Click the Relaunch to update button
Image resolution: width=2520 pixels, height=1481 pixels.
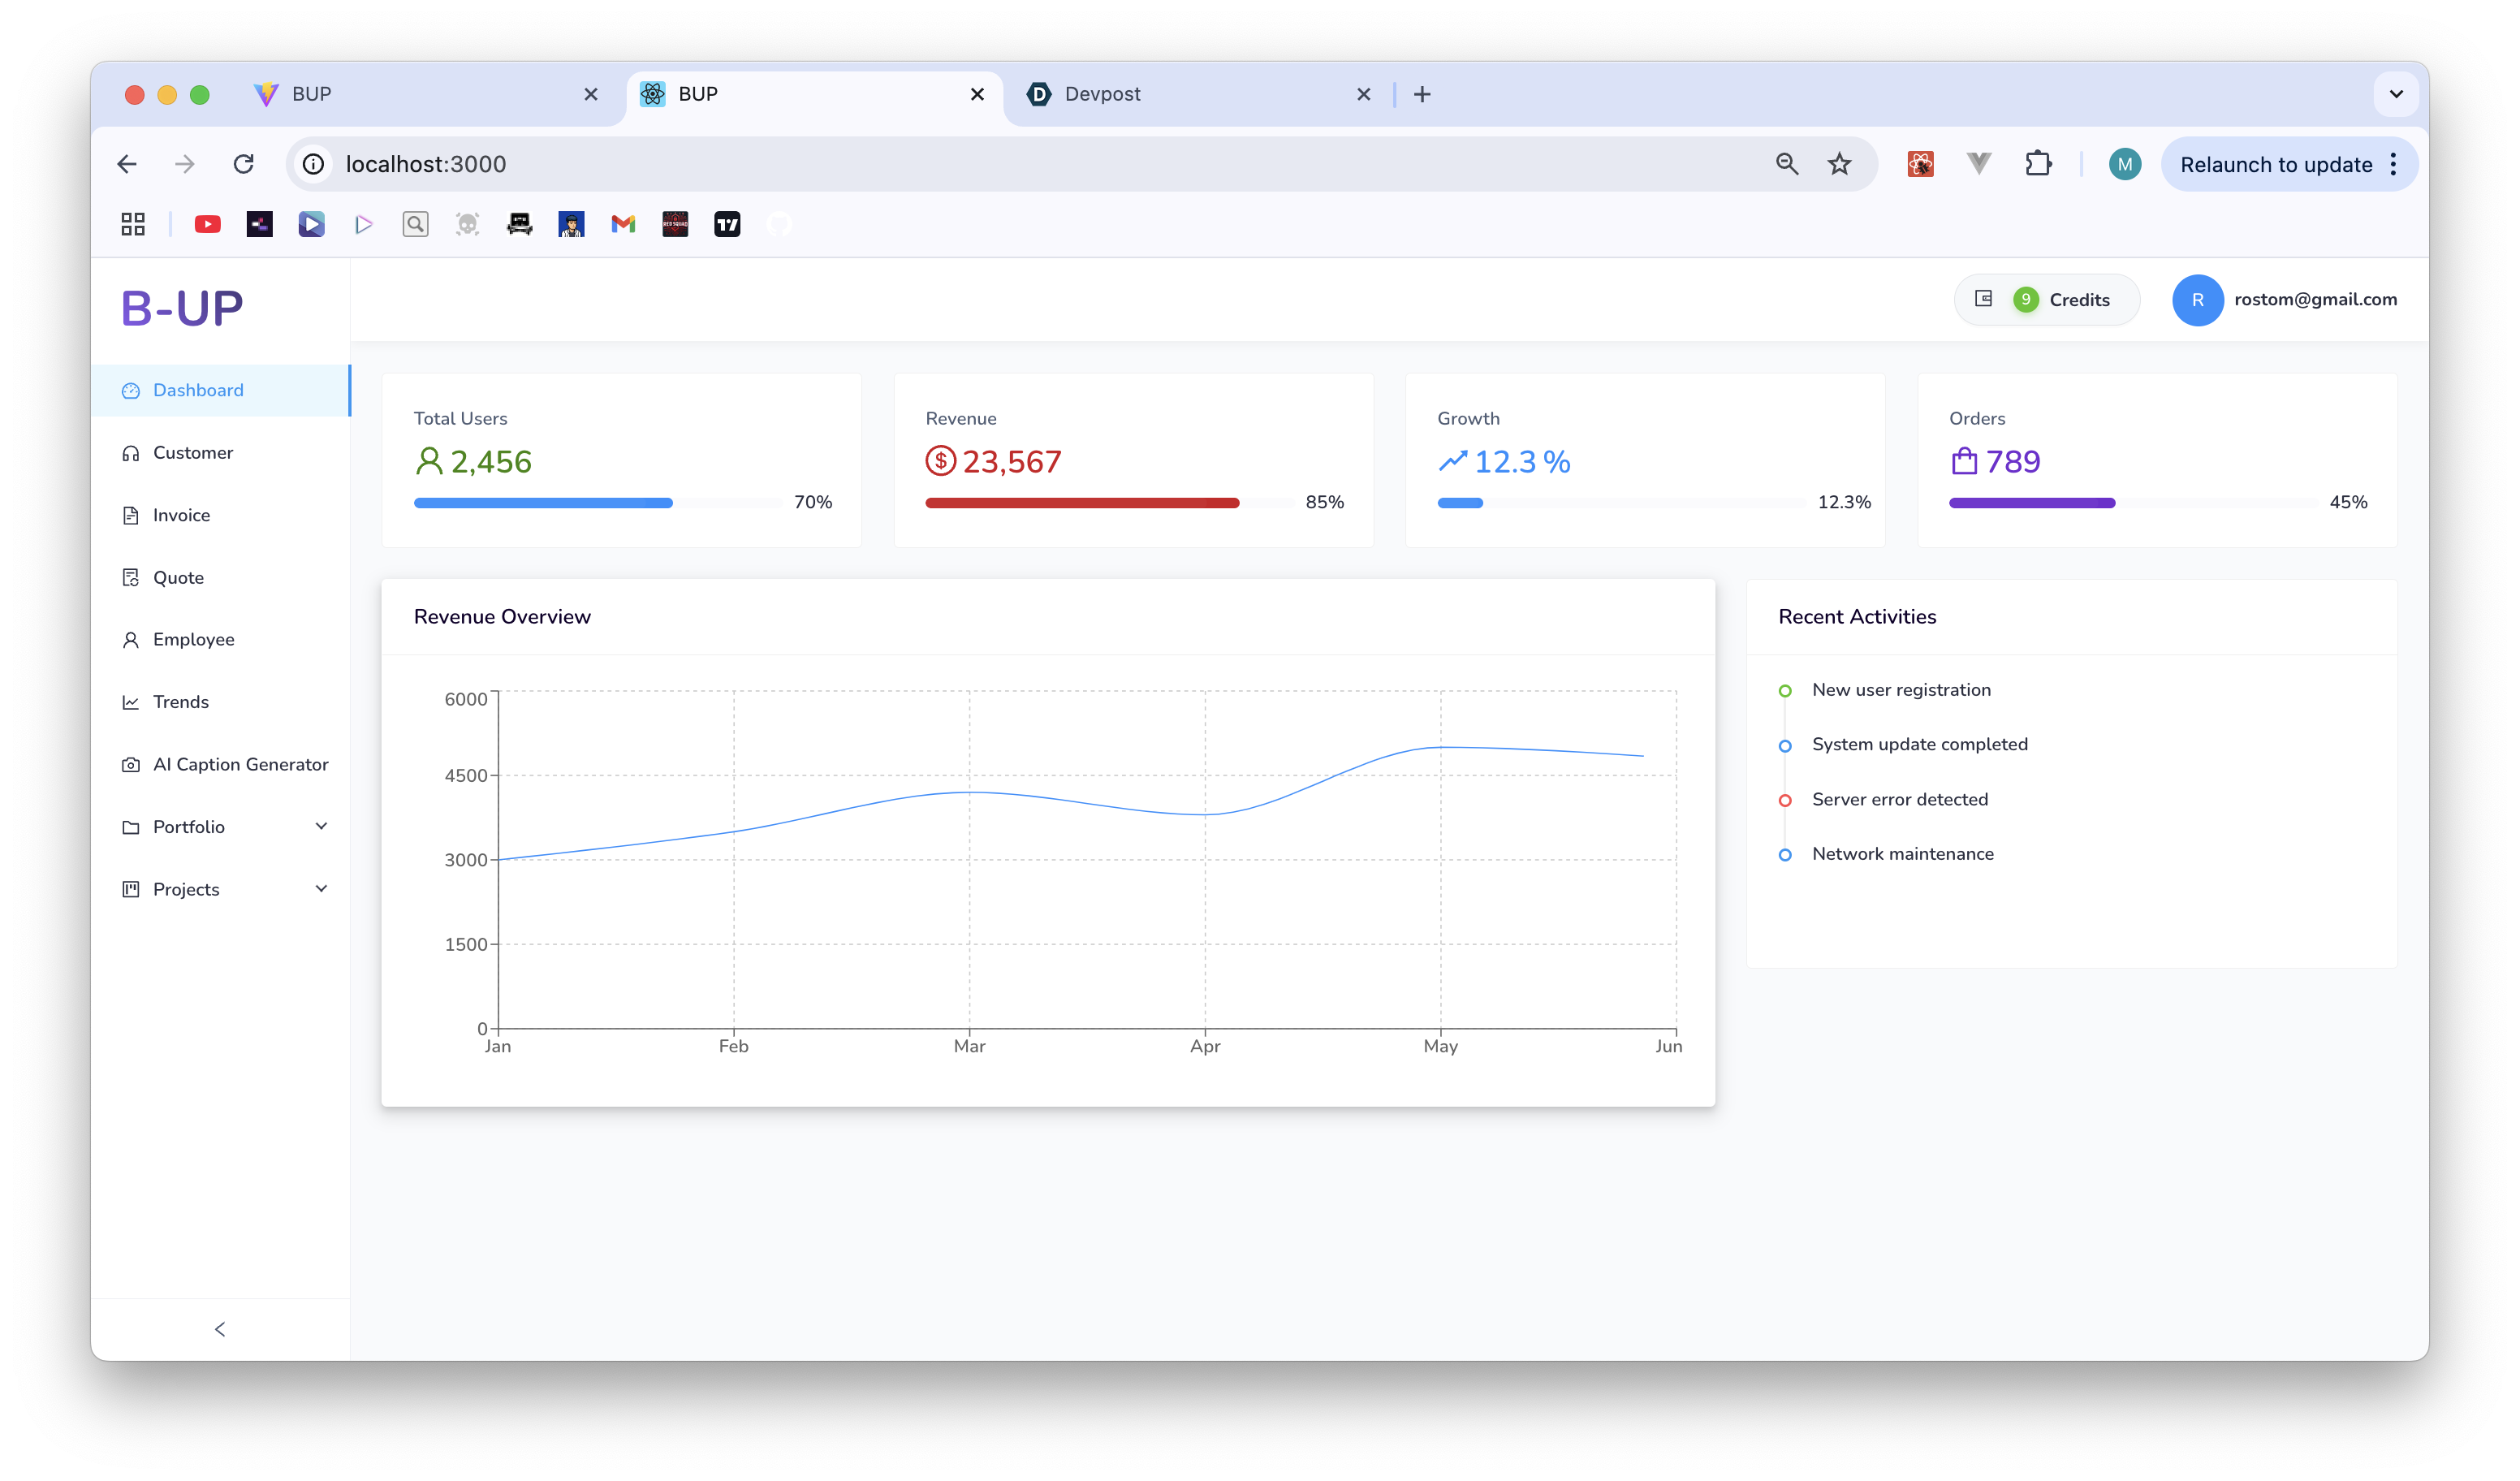[2275, 165]
